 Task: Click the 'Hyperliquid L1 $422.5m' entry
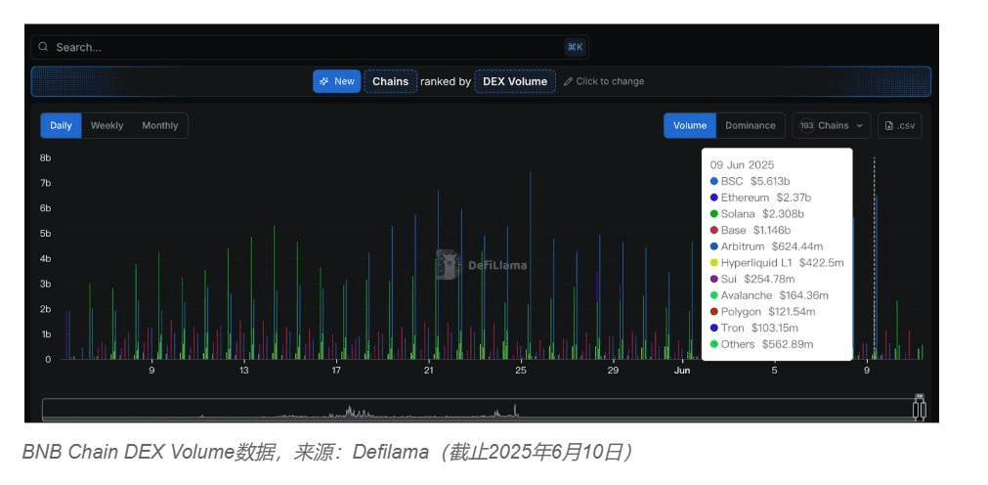[x=777, y=263]
